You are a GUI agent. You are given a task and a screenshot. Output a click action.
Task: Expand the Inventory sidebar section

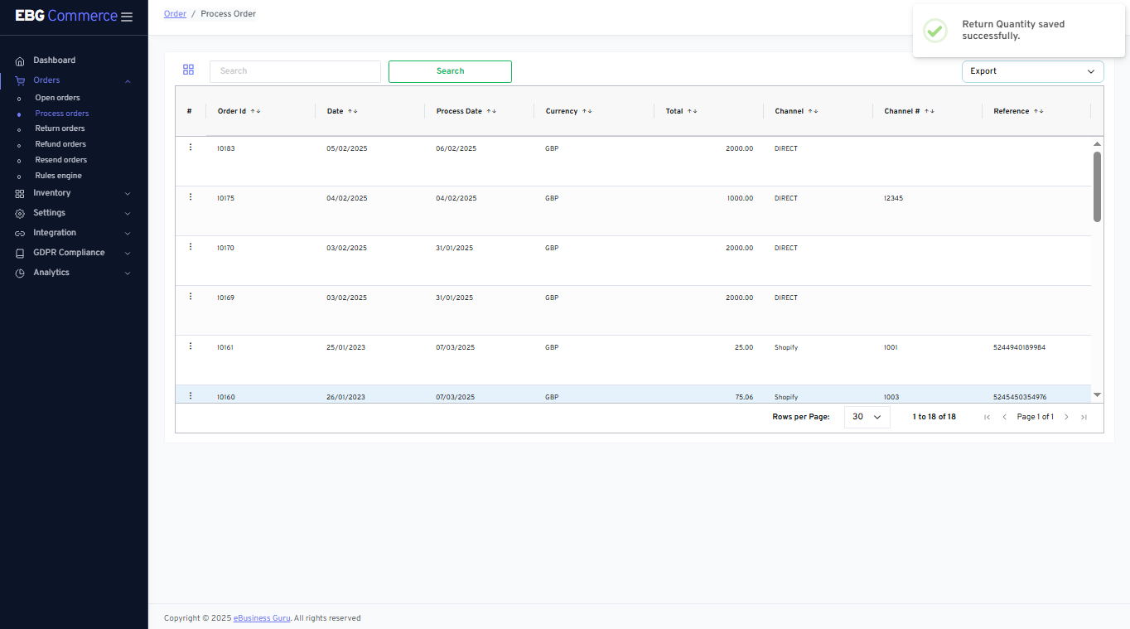pyautogui.click(x=51, y=193)
